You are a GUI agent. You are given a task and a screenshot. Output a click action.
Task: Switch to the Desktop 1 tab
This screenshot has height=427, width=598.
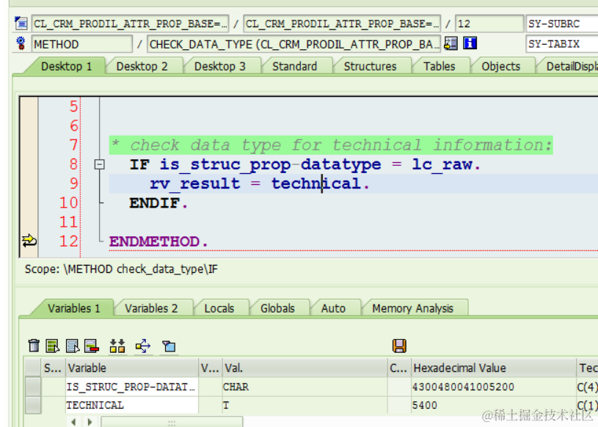[66, 67]
